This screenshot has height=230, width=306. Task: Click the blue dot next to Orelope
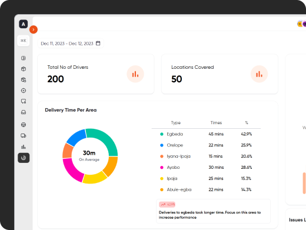pyautogui.click(x=162, y=145)
